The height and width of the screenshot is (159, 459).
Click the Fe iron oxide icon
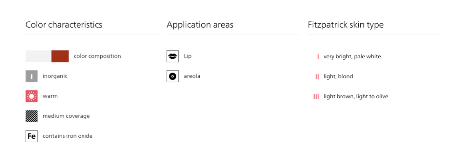tap(31, 136)
